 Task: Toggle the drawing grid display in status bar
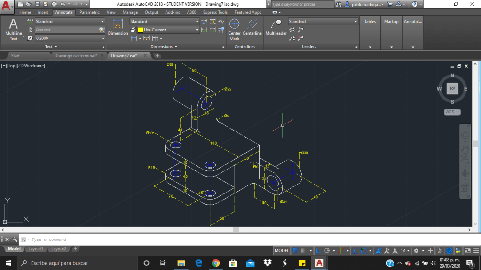coord(295,251)
